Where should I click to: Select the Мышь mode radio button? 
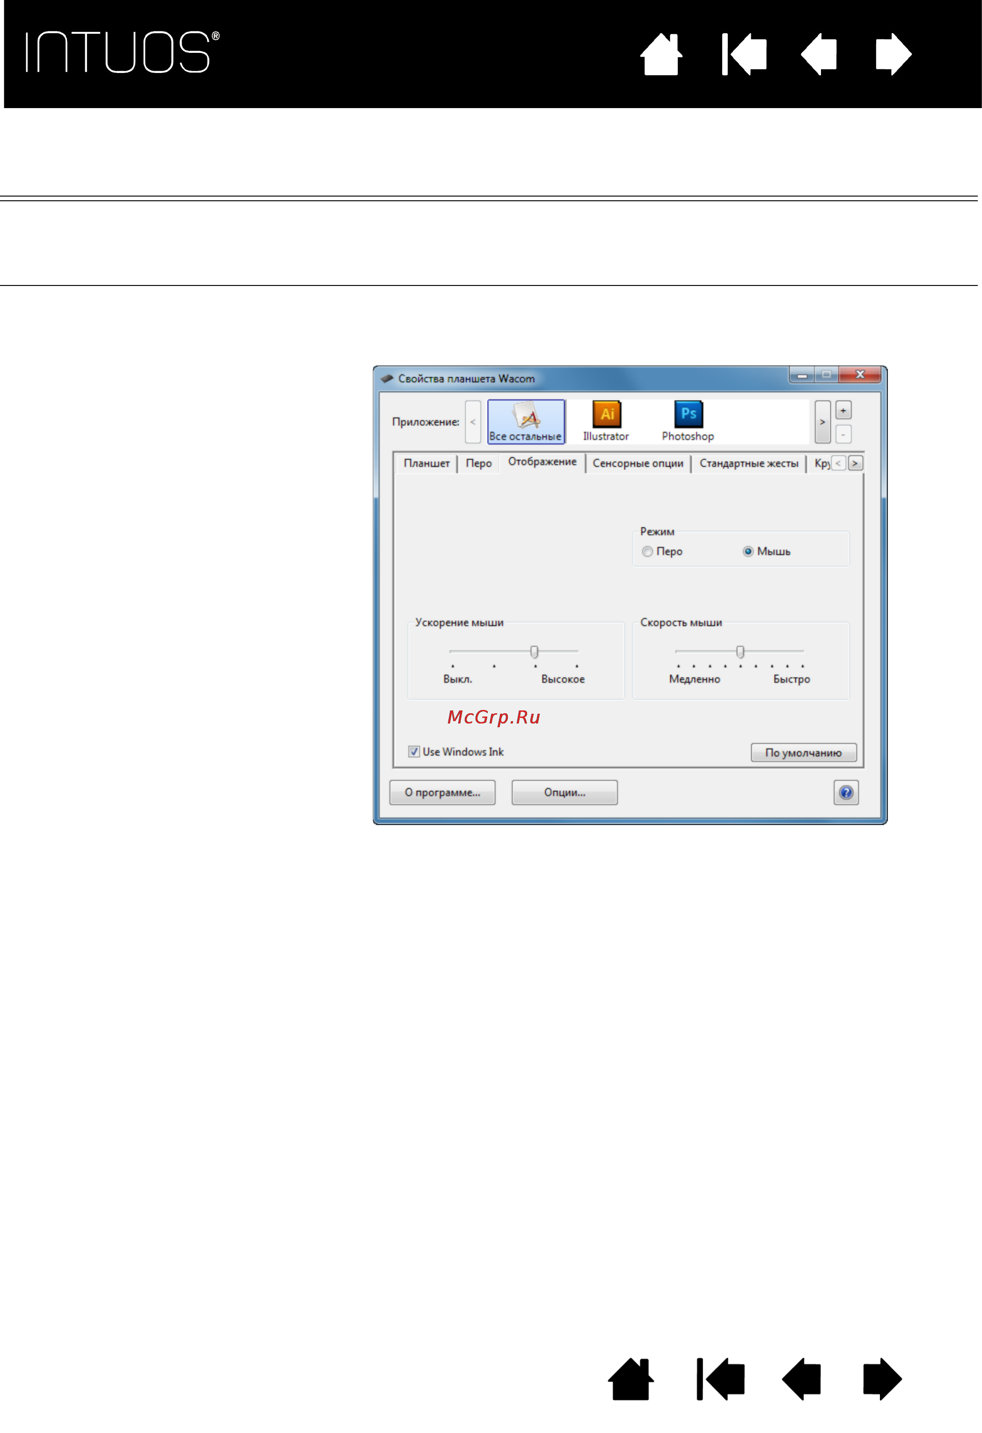[747, 551]
